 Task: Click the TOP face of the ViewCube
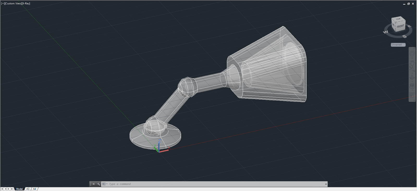click(x=398, y=19)
